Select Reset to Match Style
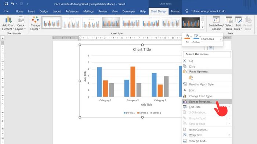 (x=207, y=84)
